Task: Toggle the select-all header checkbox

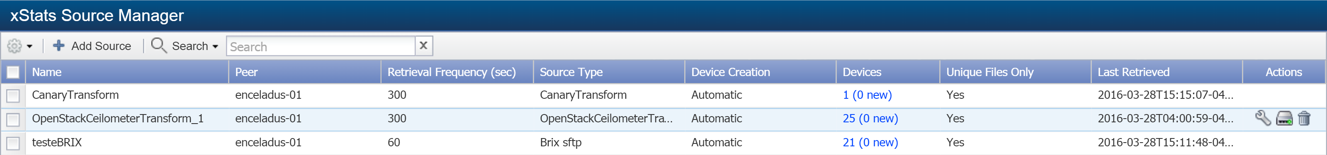Action: point(13,72)
